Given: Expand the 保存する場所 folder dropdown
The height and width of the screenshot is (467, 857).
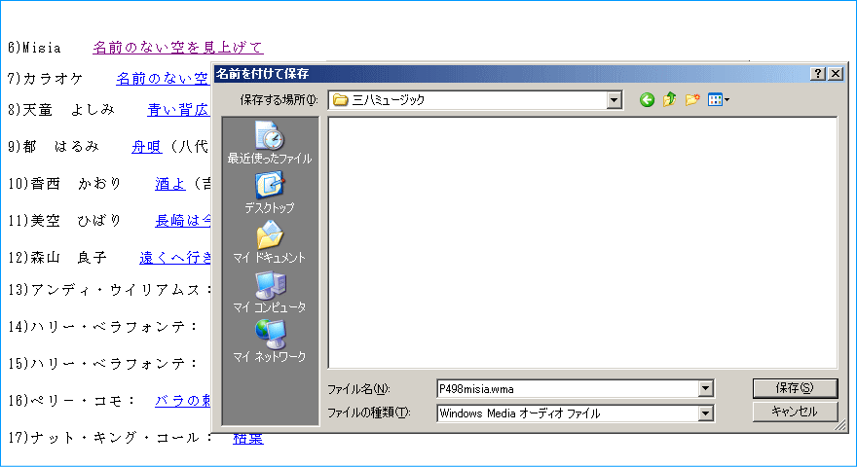Looking at the screenshot, I should (614, 100).
